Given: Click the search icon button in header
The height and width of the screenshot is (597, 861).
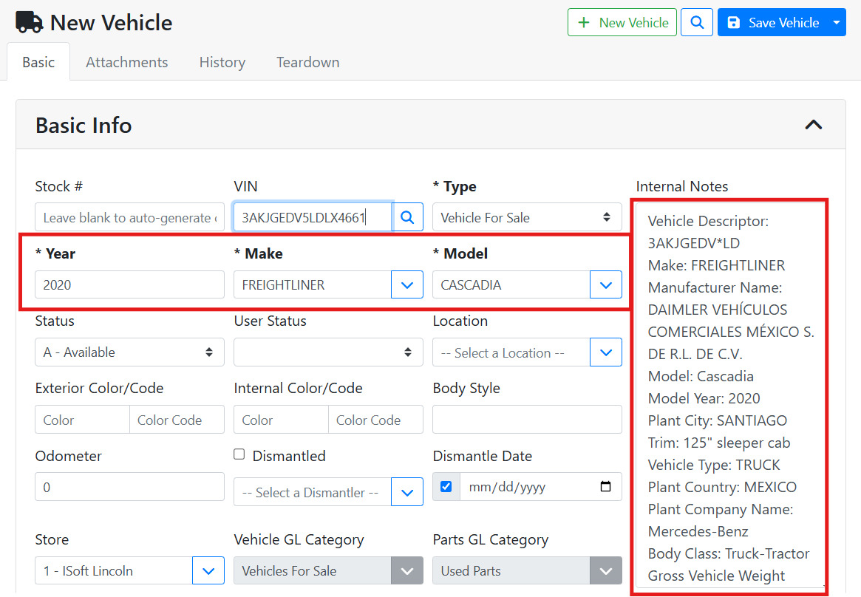Looking at the screenshot, I should [x=696, y=23].
